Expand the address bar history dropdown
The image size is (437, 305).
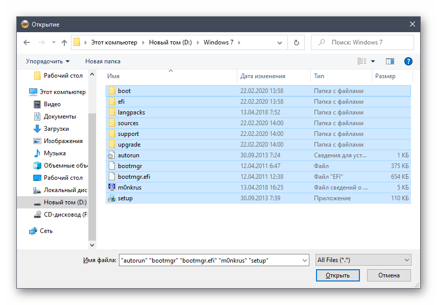pos(281,43)
